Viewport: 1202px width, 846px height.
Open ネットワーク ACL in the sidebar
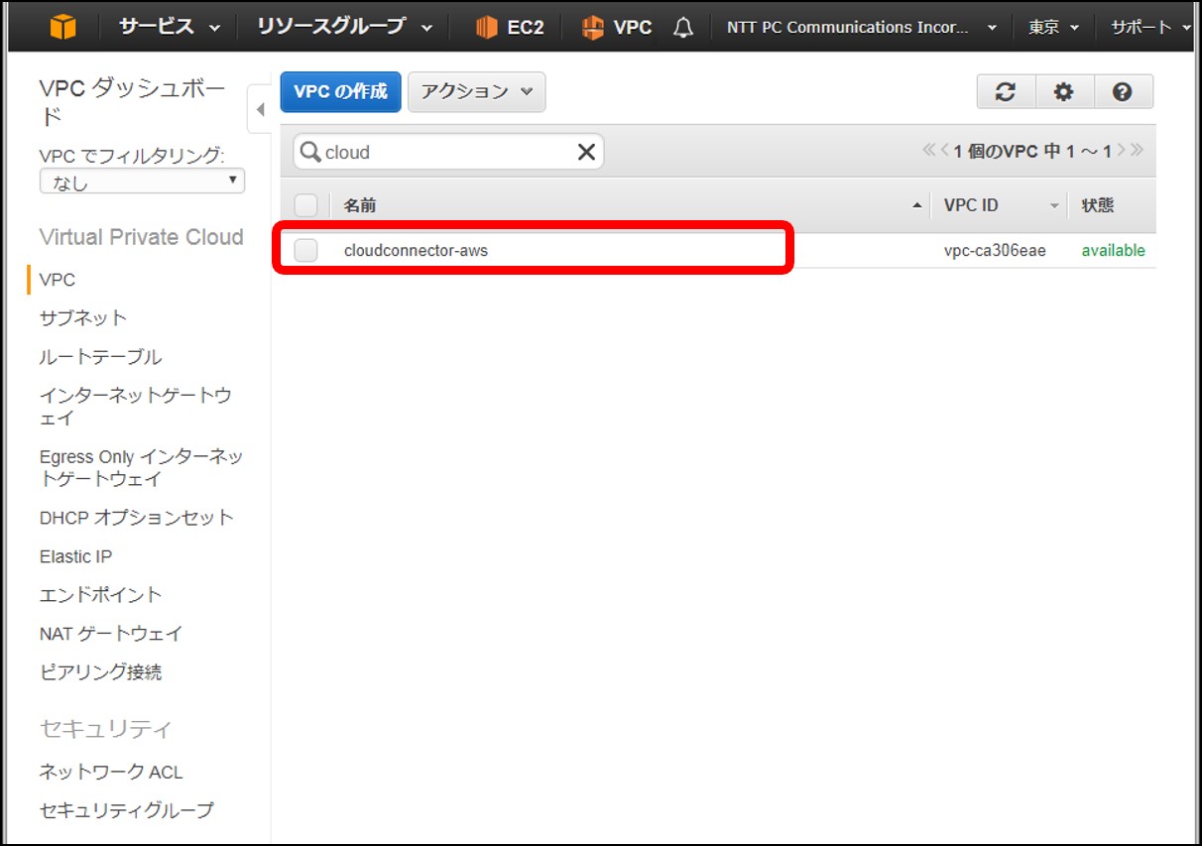coord(111,772)
